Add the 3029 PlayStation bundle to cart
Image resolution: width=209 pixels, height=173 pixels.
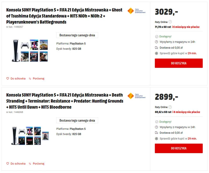pos(179,63)
